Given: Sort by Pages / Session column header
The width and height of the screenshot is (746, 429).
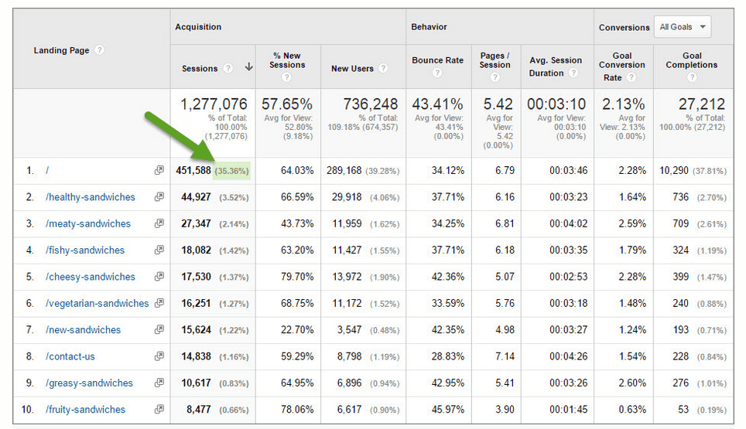Looking at the screenshot, I should click(x=494, y=60).
